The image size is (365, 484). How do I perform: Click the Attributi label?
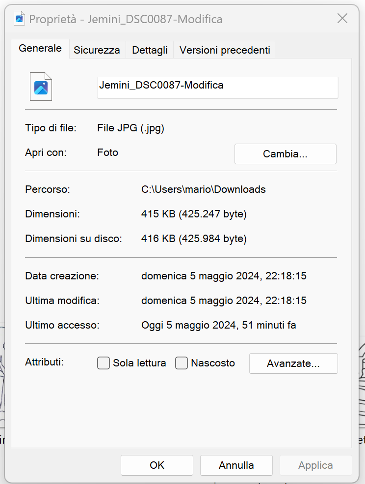(x=44, y=362)
